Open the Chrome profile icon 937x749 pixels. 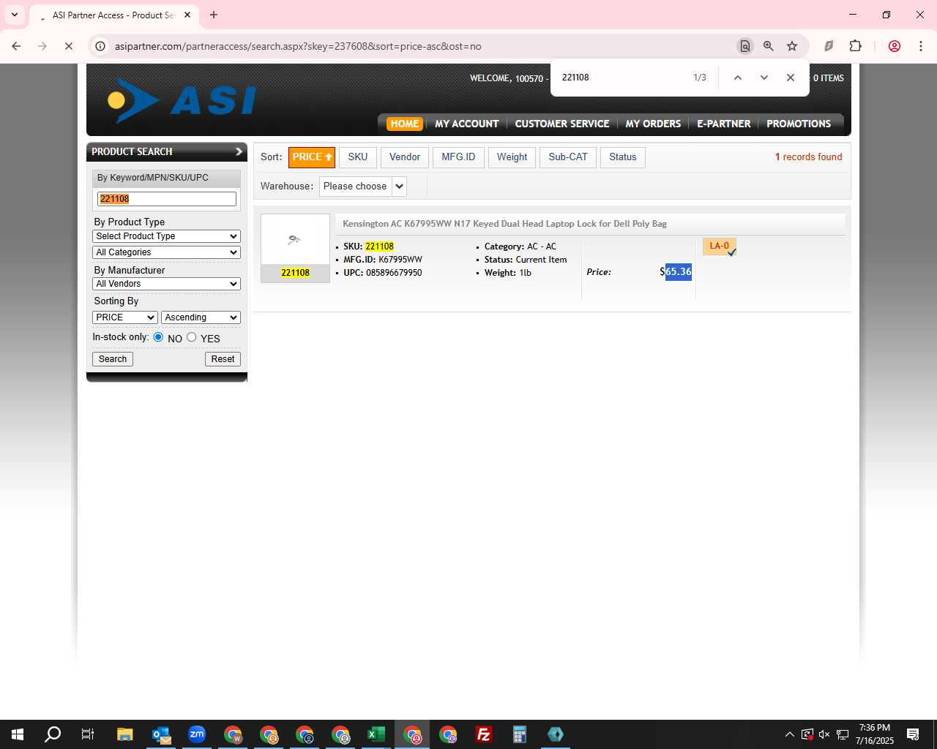894,46
